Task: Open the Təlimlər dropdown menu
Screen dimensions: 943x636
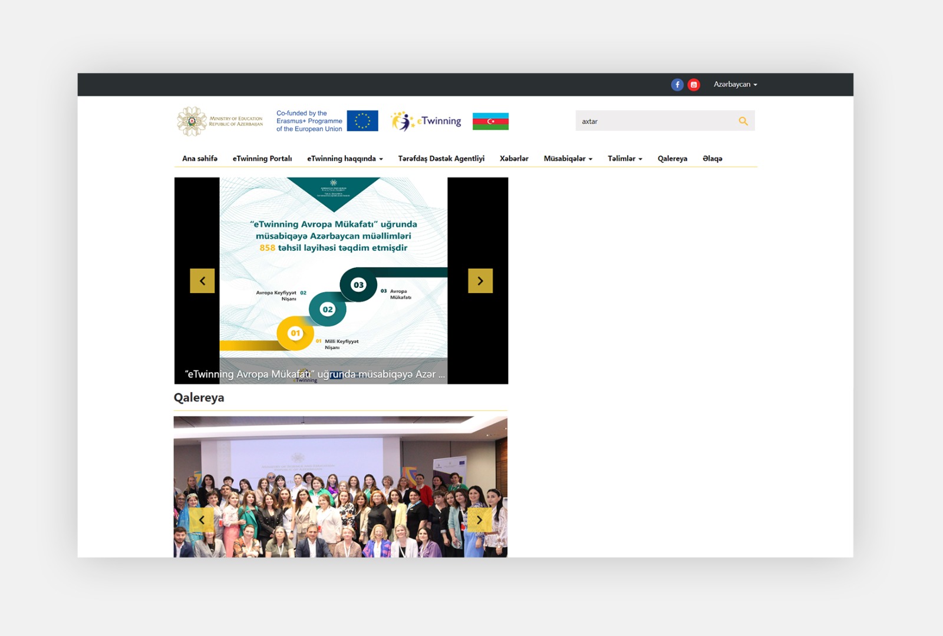Action: [624, 158]
